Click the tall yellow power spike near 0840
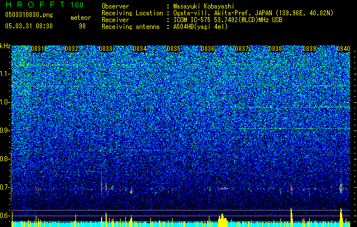Screen dimensions: 357x227 [341, 217]
